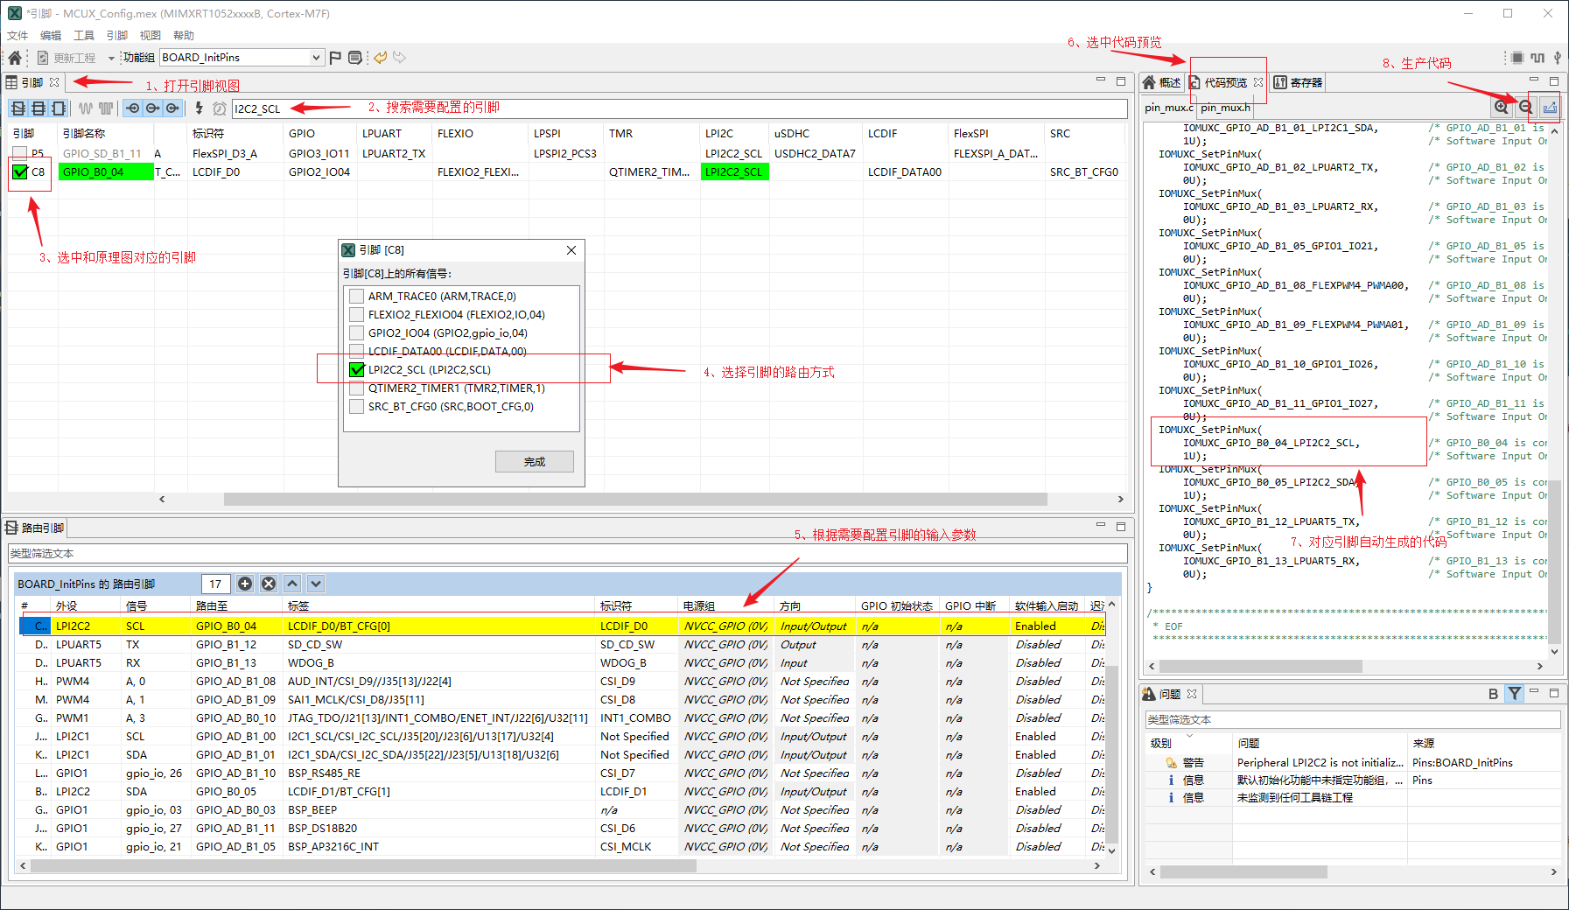Open the BOARD_InitPins function group dropdown
Viewport: 1569px width, 910px height.
point(316,58)
